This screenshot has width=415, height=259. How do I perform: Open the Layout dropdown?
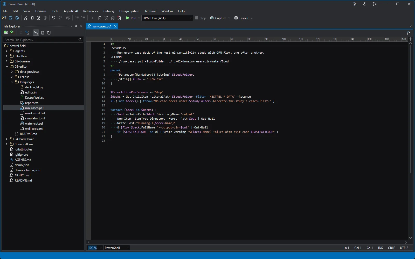(x=243, y=18)
